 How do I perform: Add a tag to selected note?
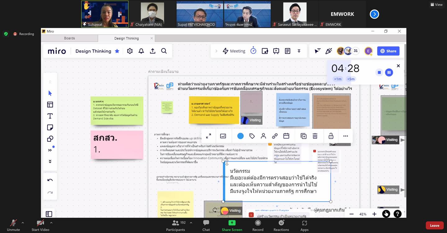[x=252, y=136]
